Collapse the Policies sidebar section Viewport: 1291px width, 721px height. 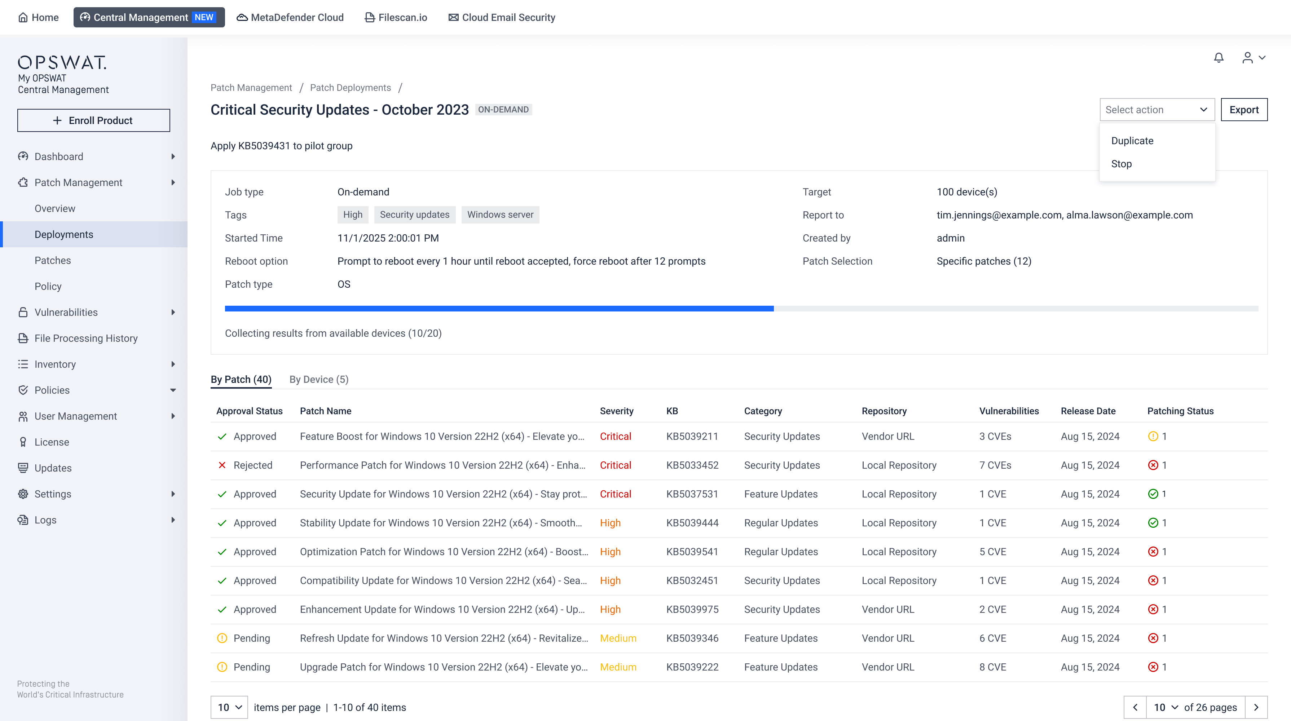(x=173, y=390)
